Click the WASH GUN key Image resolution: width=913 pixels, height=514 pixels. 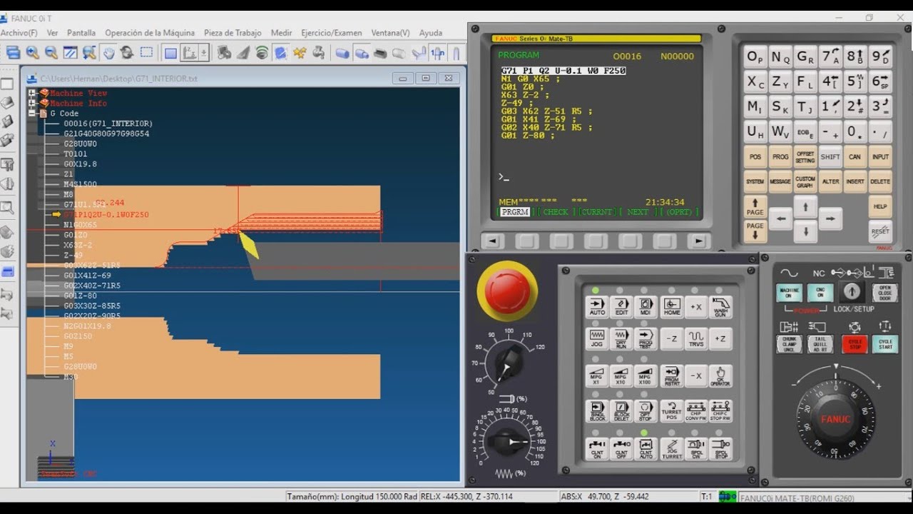pyautogui.click(x=720, y=307)
